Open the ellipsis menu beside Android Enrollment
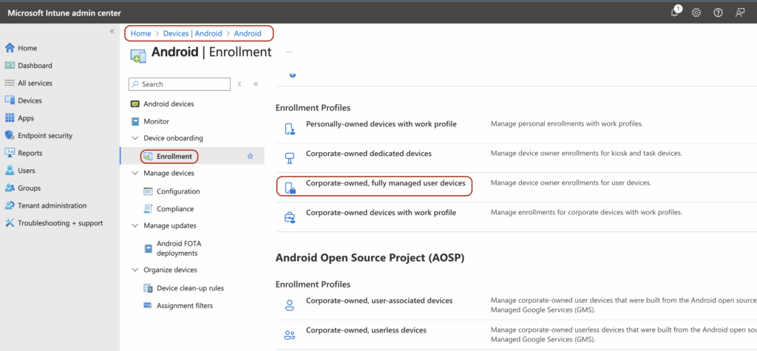This screenshot has width=757, height=351. tap(289, 52)
